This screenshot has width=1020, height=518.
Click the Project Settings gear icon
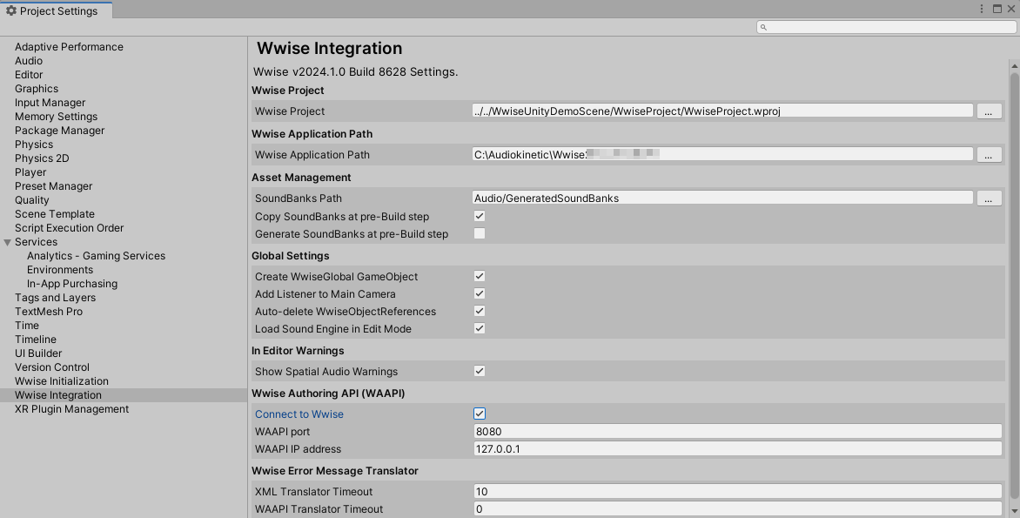pos(11,10)
